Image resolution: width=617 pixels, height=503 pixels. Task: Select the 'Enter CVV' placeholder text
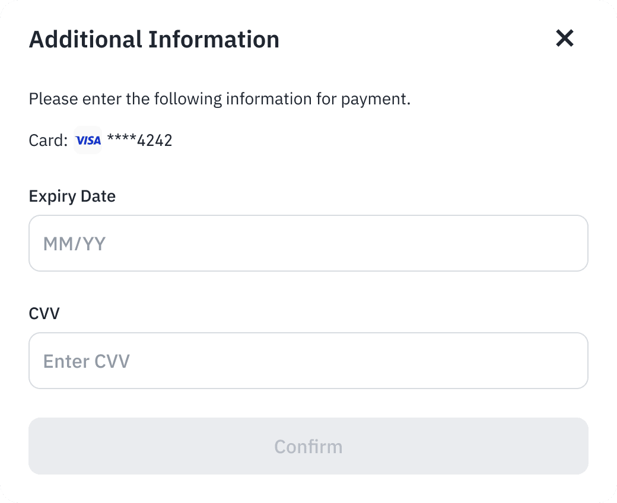click(x=87, y=361)
